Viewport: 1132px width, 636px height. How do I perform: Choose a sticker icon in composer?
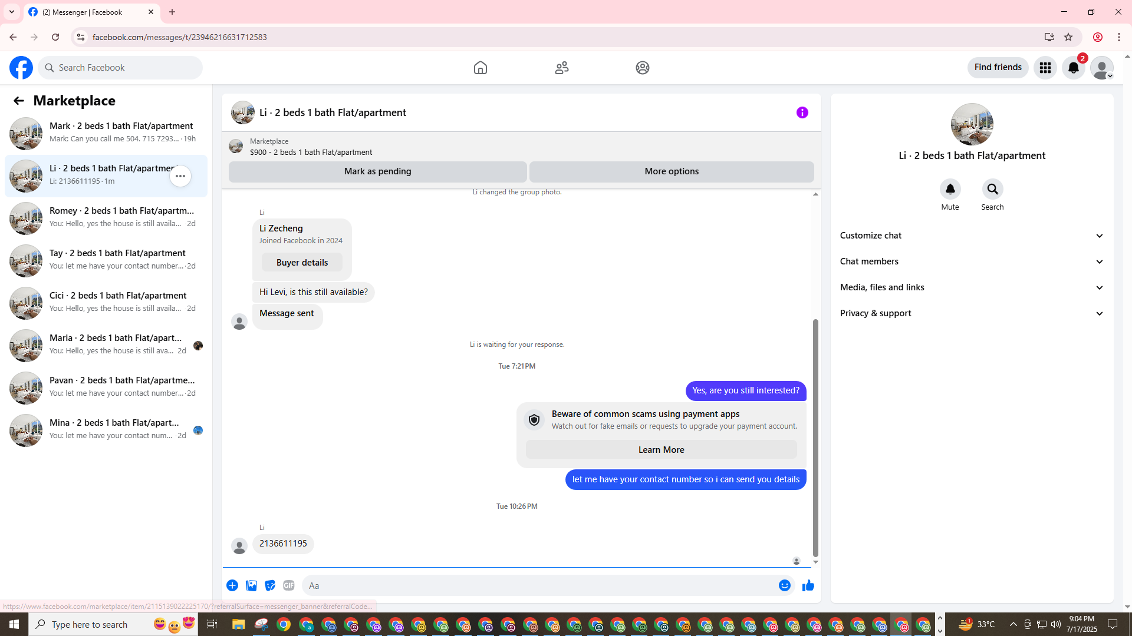pyautogui.click(x=270, y=585)
